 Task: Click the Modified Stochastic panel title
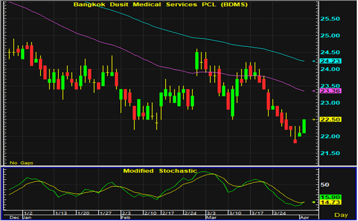pyautogui.click(x=160, y=171)
